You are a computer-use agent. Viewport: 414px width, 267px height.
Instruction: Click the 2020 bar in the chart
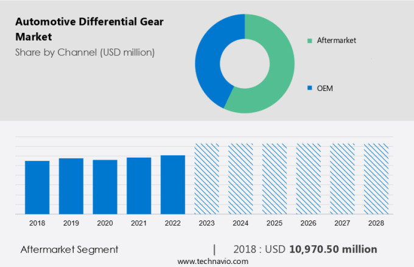point(105,187)
